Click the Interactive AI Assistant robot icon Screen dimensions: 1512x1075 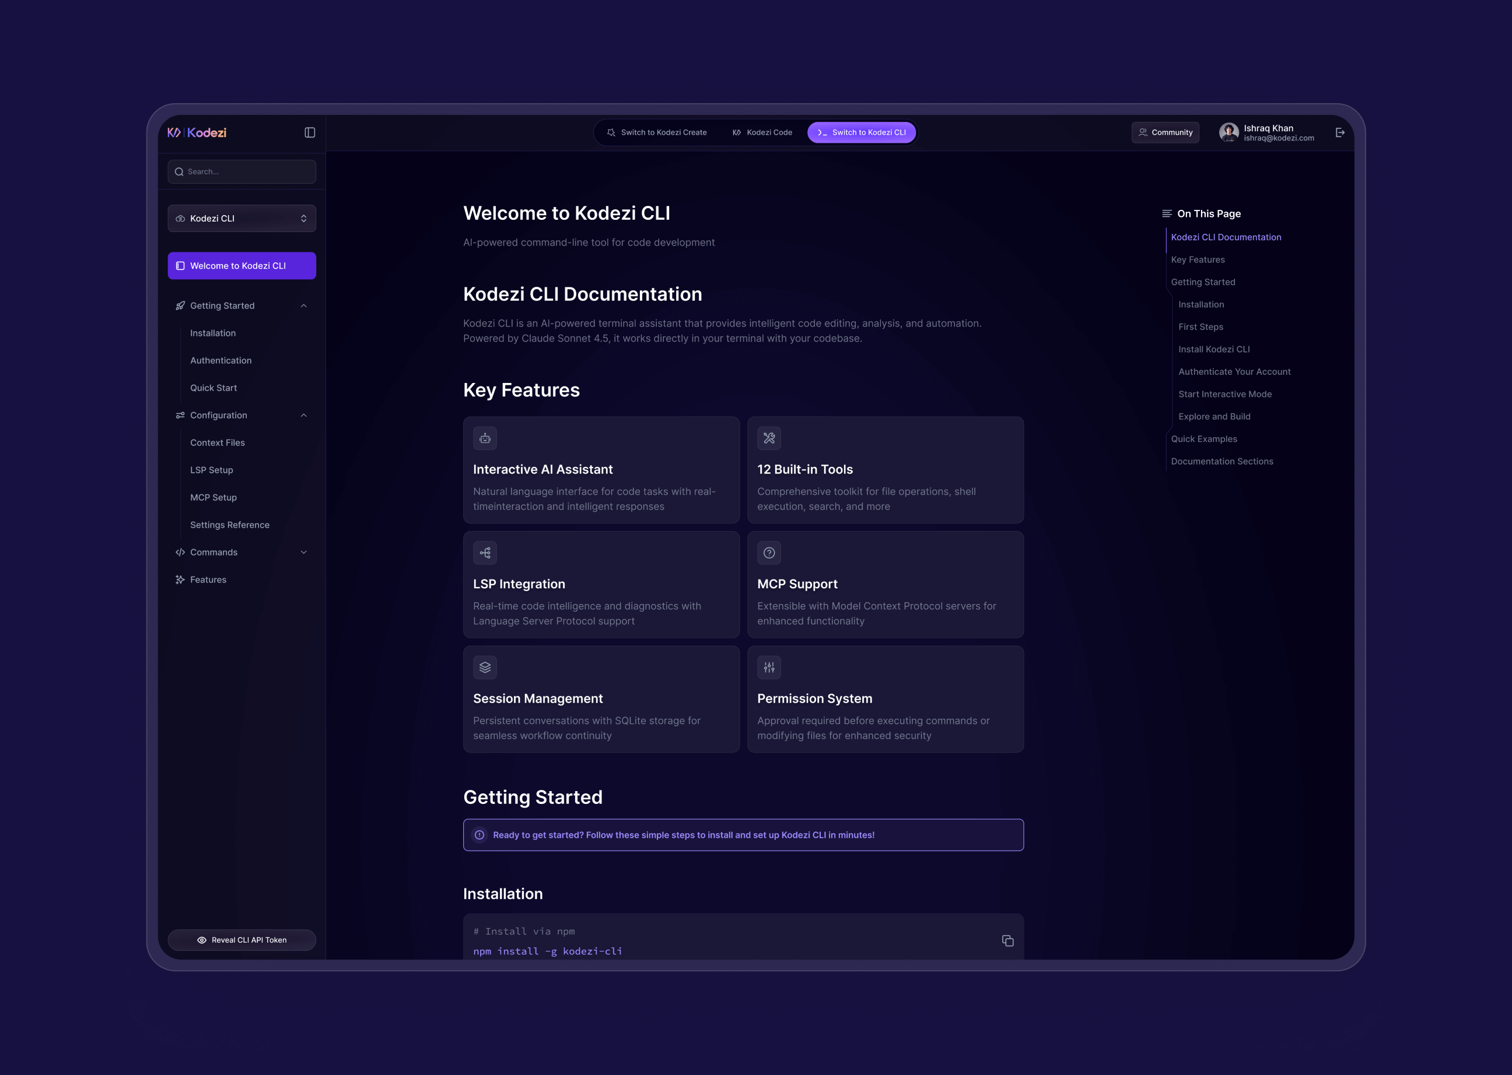point(485,438)
